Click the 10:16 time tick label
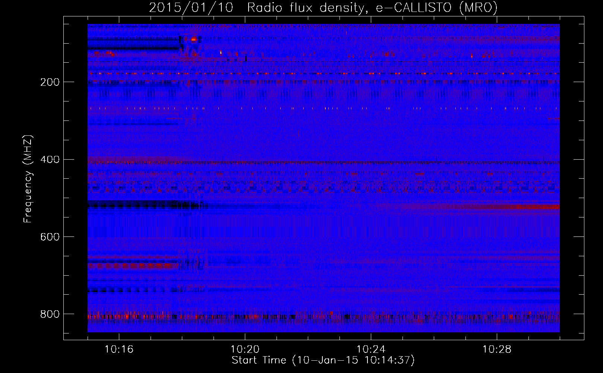This screenshot has width=603, height=373. [119, 350]
